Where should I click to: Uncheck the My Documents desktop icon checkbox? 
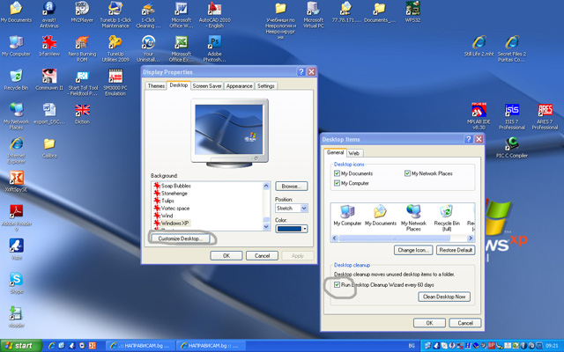pyautogui.click(x=338, y=173)
